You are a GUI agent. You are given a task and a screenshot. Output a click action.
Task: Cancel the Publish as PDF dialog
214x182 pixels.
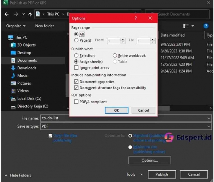click(x=194, y=175)
